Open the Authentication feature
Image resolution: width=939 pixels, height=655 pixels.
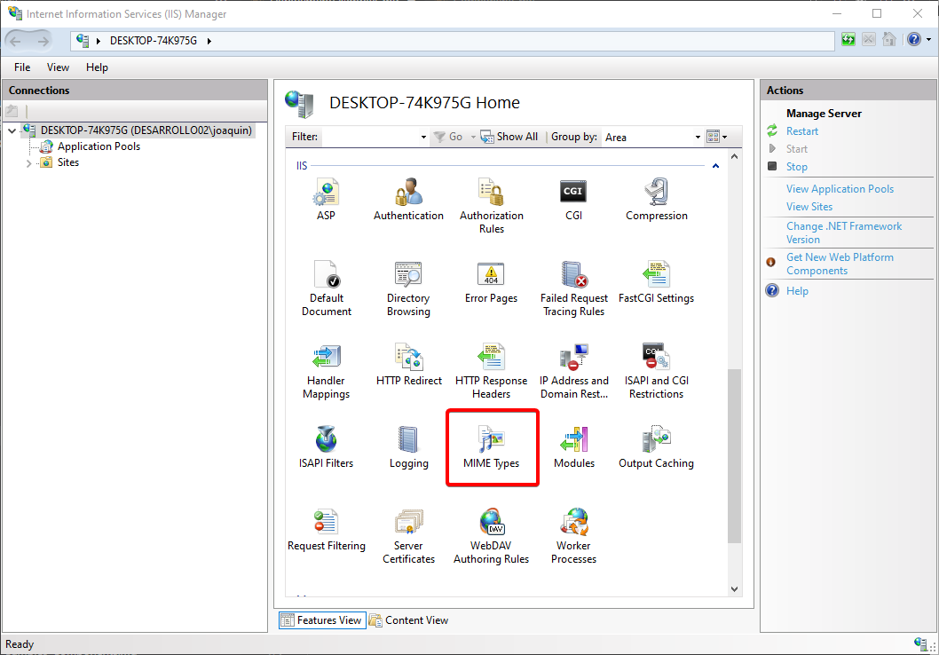(408, 200)
